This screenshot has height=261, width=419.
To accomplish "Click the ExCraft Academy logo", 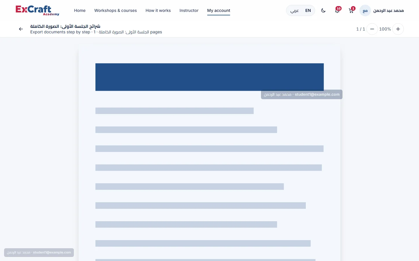I will pyautogui.click(x=37, y=10).
